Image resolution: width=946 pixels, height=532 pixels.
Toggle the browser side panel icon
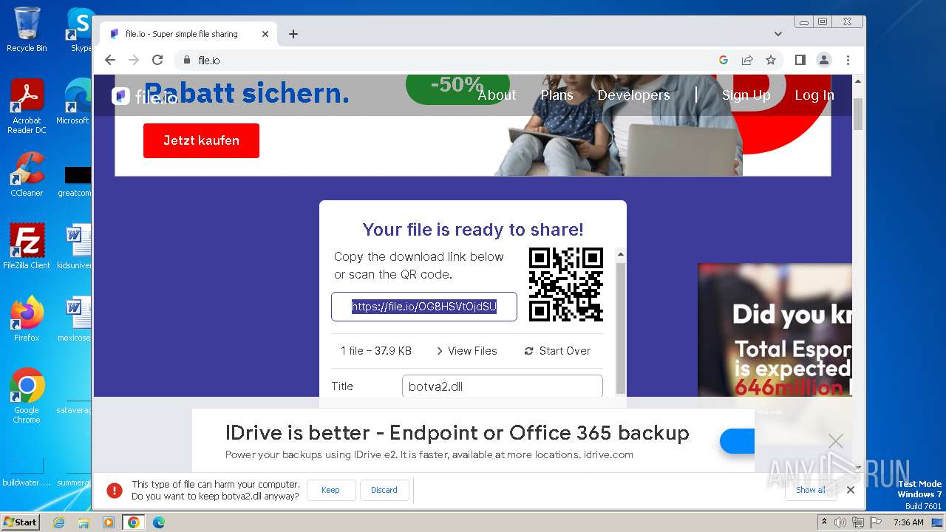(x=800, y=60)
